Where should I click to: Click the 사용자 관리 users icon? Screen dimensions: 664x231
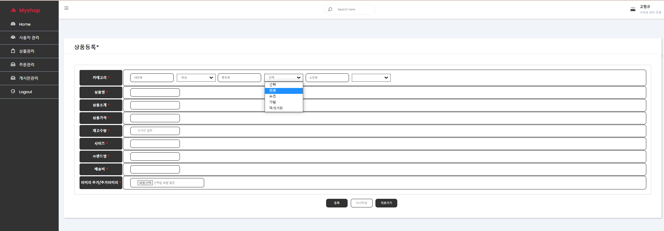13,37
